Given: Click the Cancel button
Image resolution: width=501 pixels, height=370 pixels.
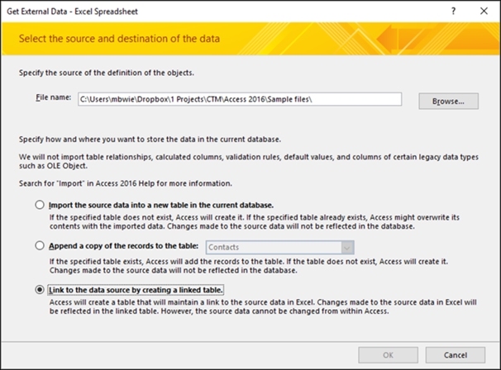Looking at the screenshot, I should pos(456,355).
